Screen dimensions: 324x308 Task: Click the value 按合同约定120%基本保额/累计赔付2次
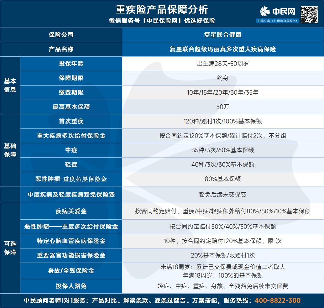pos(211,136)
